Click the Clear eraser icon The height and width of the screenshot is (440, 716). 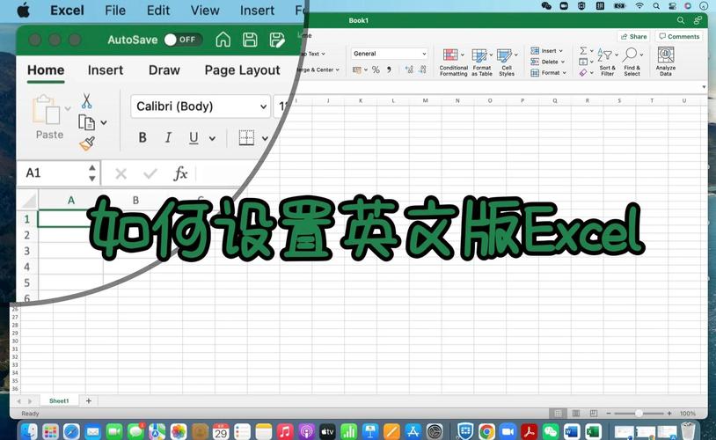point(583,73)
